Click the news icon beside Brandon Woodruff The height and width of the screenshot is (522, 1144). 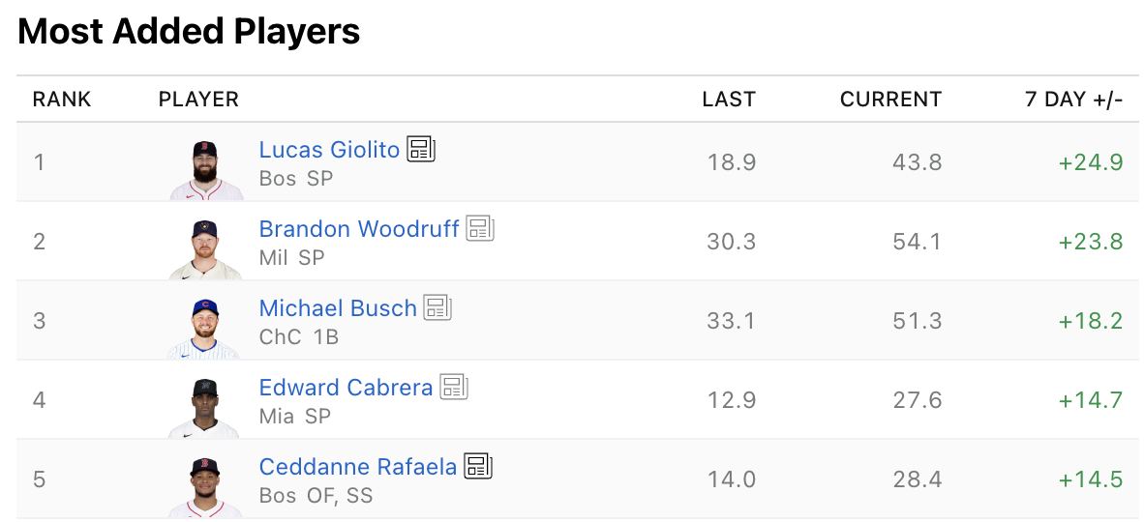[480, 228]
